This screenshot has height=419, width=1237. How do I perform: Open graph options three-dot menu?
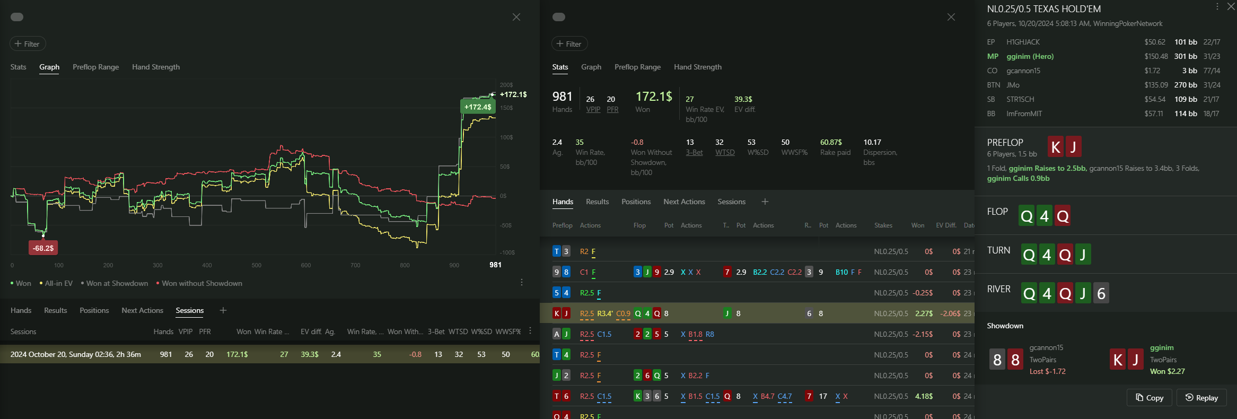522,282
